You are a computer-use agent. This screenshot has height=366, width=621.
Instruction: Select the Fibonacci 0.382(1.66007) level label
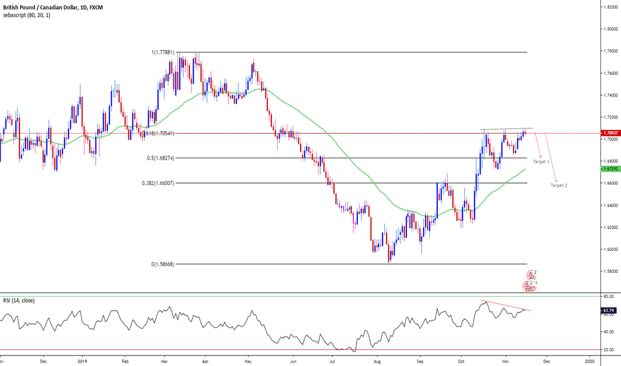pos(157,183)
